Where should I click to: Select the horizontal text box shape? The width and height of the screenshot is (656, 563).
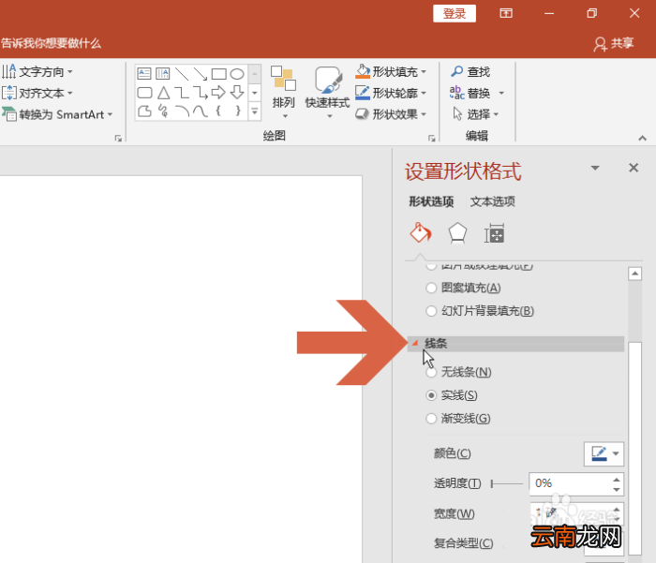(x=144, y=74)
